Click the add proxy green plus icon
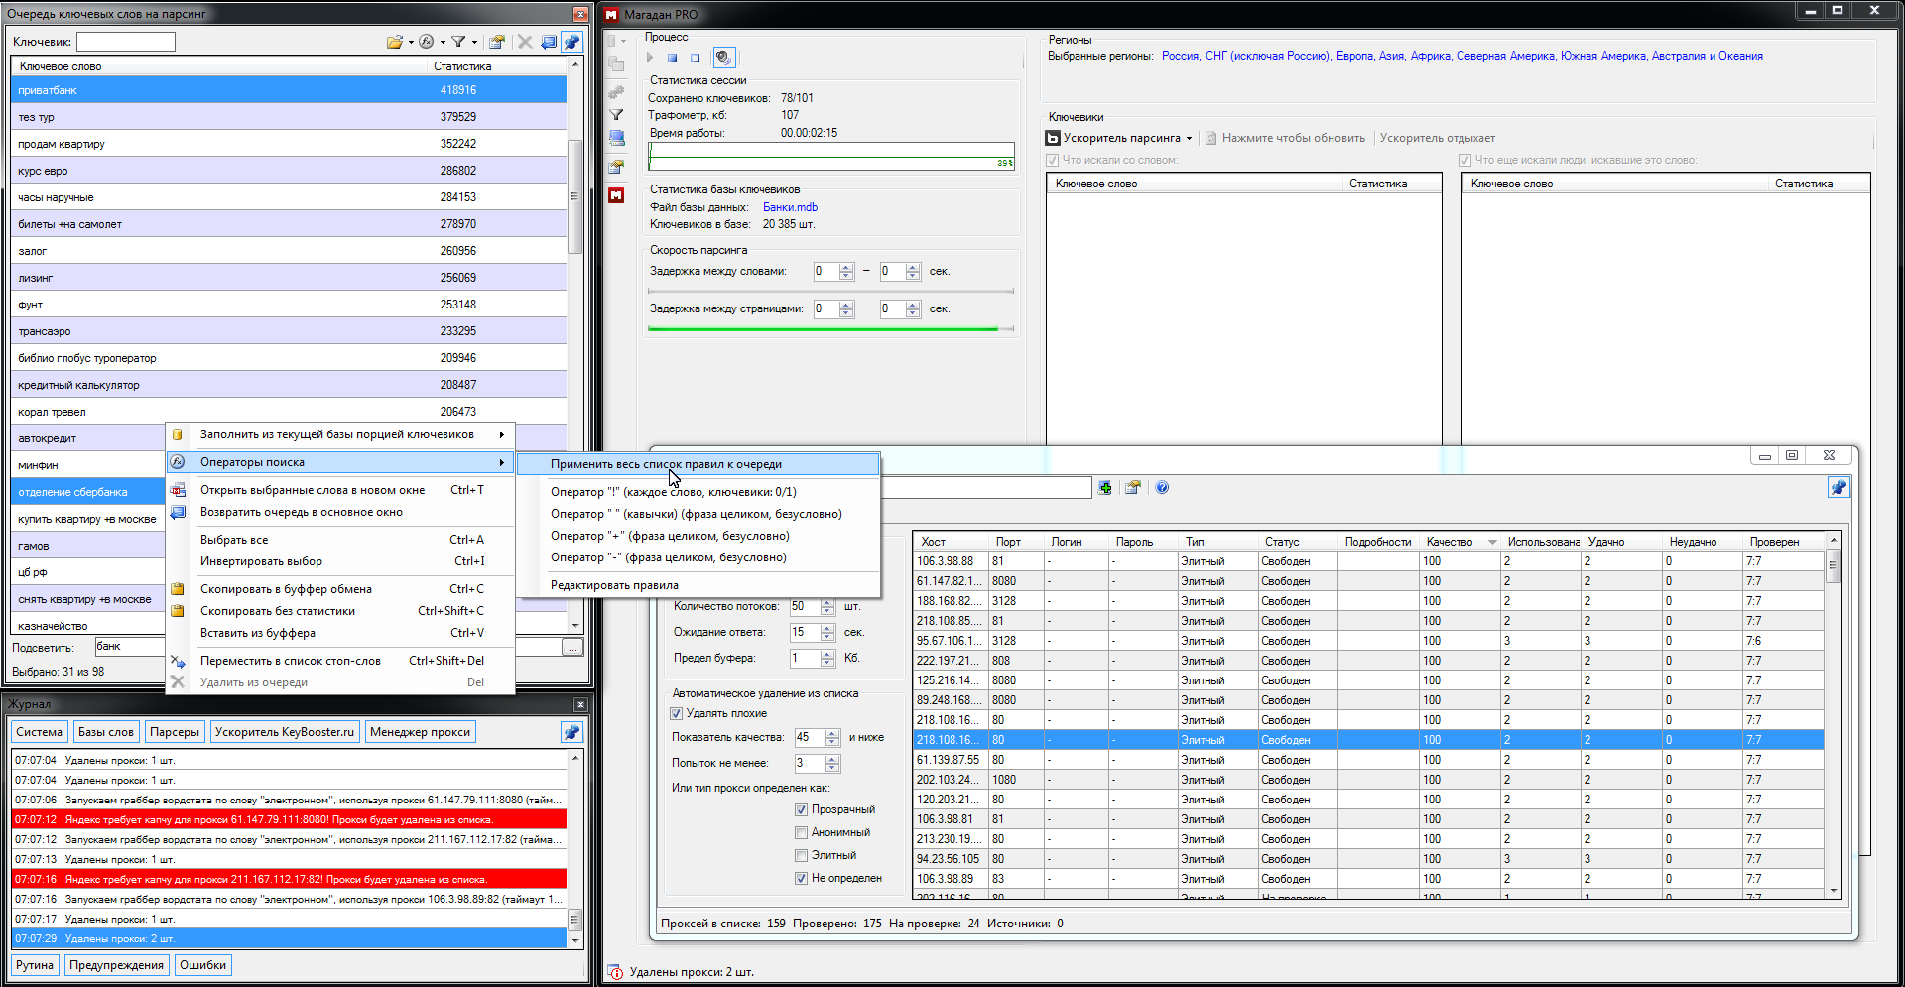 1105,487
